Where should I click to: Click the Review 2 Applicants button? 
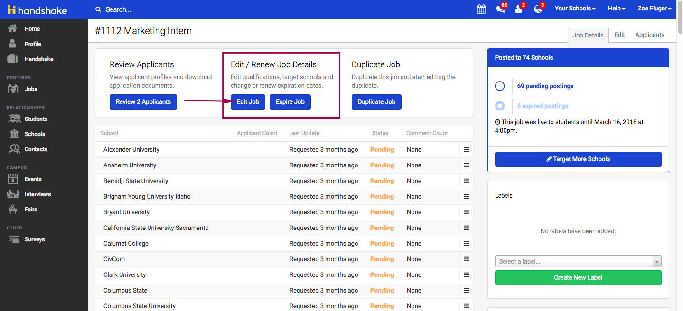(x=143, y=101)
